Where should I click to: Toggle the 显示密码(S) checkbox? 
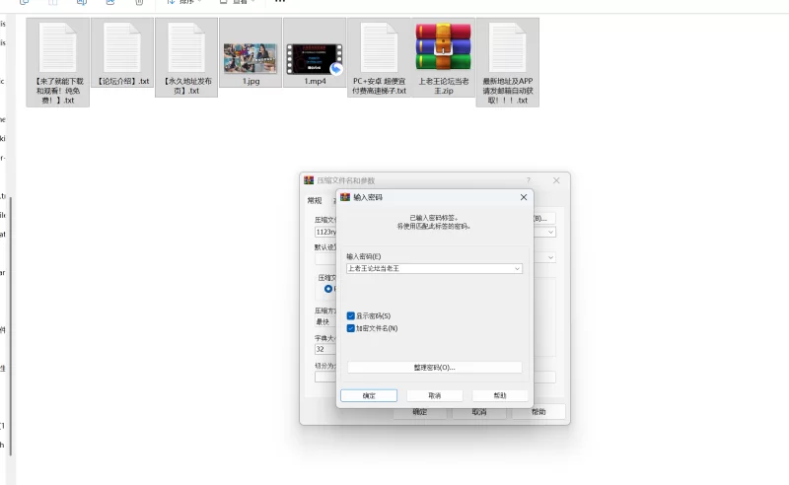click(351, 316)
